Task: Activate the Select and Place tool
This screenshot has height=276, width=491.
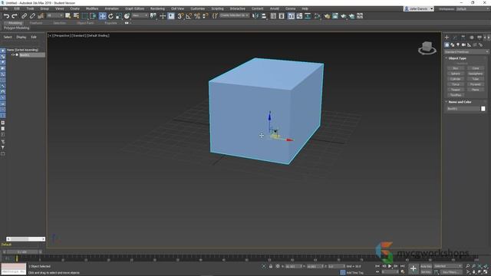Action: (127, 16)
